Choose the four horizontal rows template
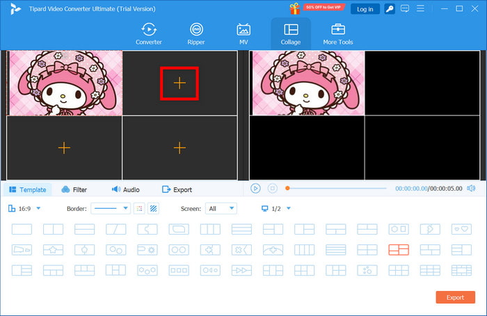Image resolution: width=487 pixels, height=316 pixels. [336, 250]
